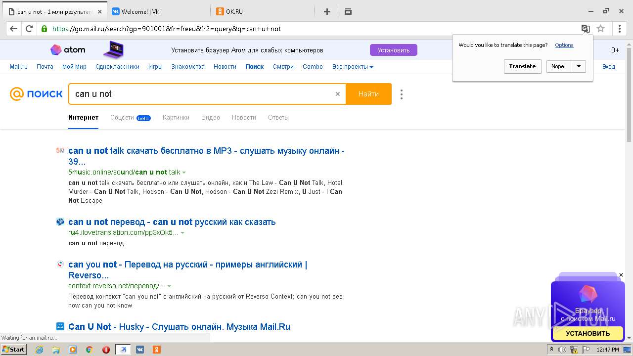633x356 pixels.
Task: Open search options three-dot menu
Action: (x=402, y=94)
